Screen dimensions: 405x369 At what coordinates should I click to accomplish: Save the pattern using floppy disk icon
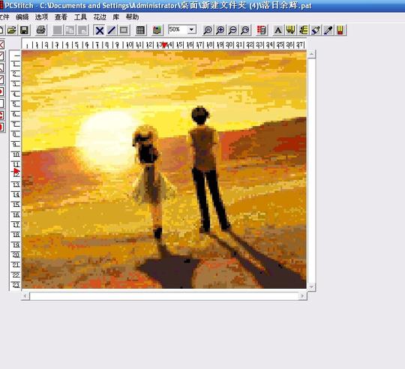pyautogui.click(x=24, y=30)
